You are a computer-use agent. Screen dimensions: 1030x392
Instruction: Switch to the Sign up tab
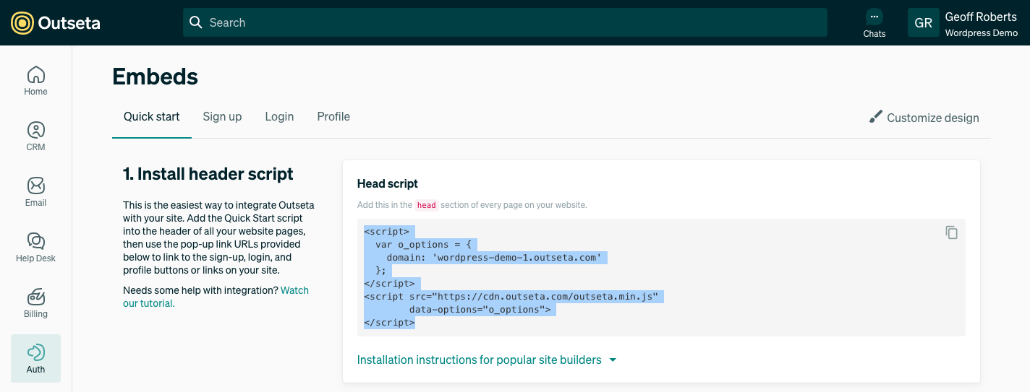coord(222,116)
